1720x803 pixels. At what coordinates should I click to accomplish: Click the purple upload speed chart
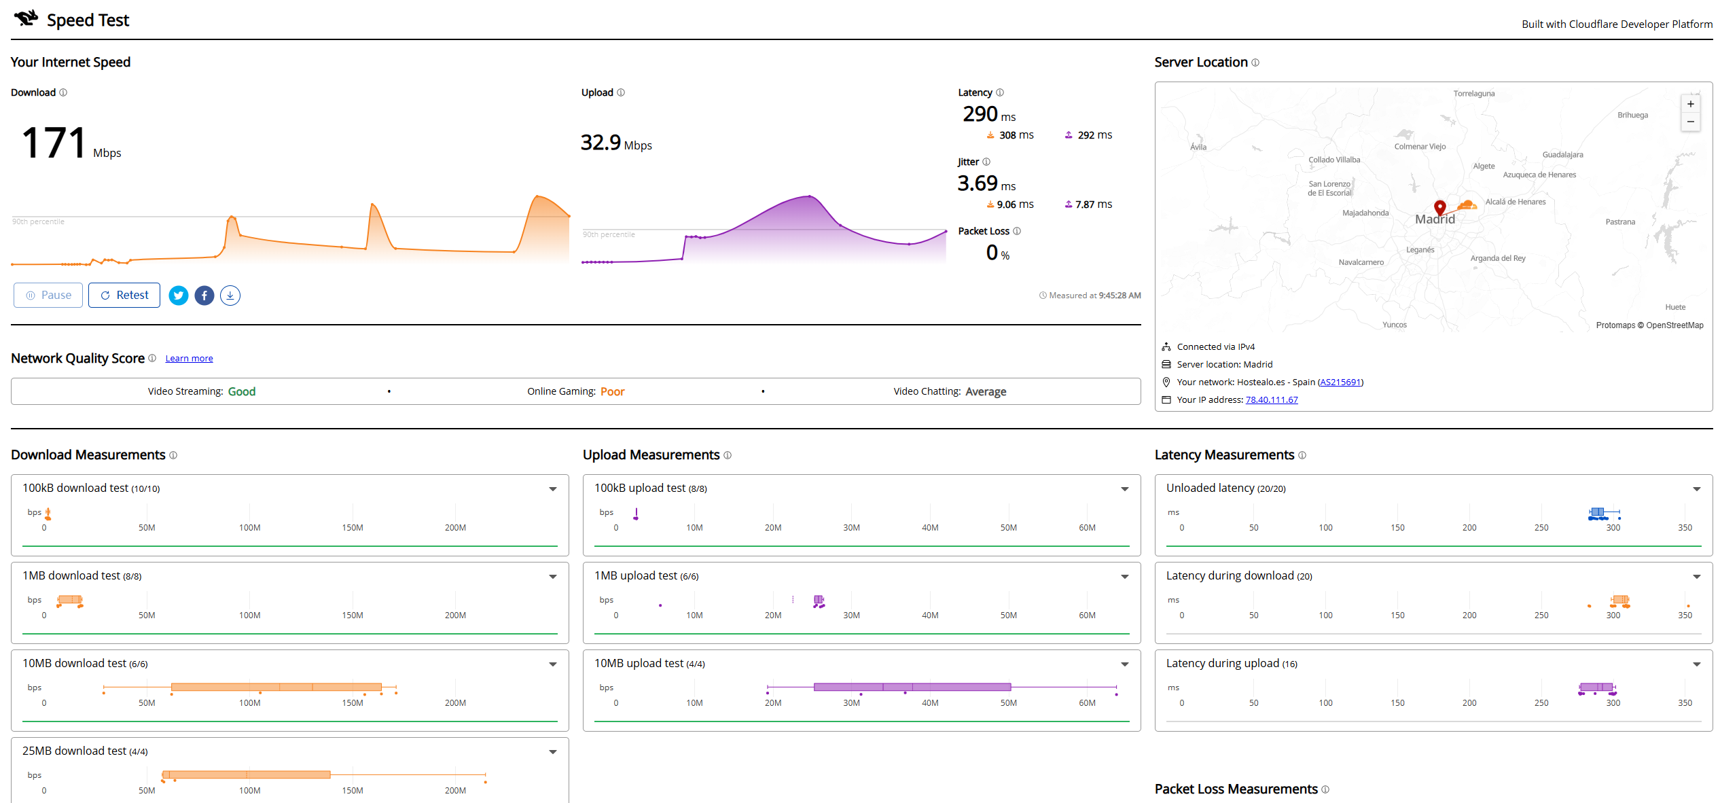(x=764, y=230)
